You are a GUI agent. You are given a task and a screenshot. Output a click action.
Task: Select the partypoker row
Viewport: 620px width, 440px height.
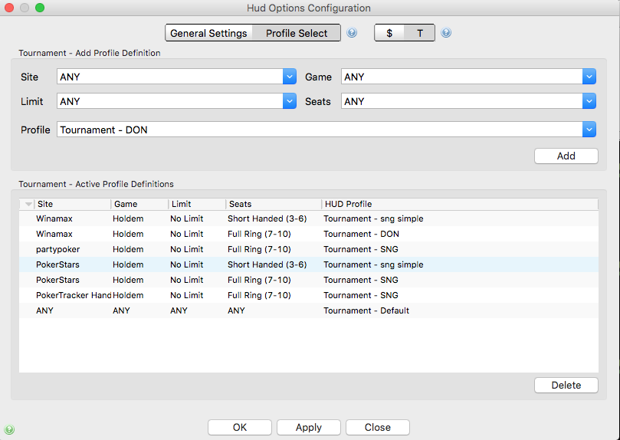coord(308,249)
